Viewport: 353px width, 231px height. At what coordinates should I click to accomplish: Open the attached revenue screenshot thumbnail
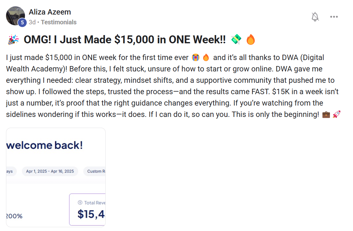point(56,177)
